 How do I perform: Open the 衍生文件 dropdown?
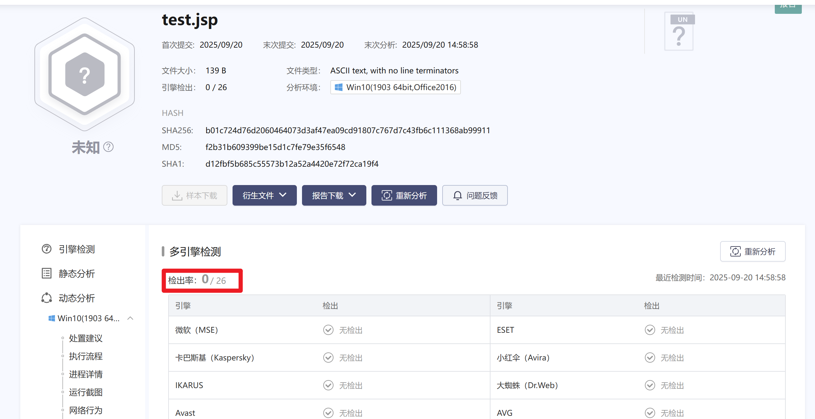(x=264, y=195)
